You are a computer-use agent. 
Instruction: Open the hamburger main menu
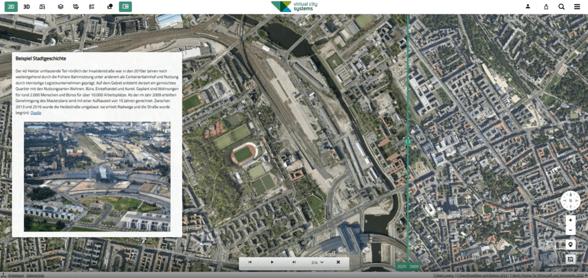[577, 7]
